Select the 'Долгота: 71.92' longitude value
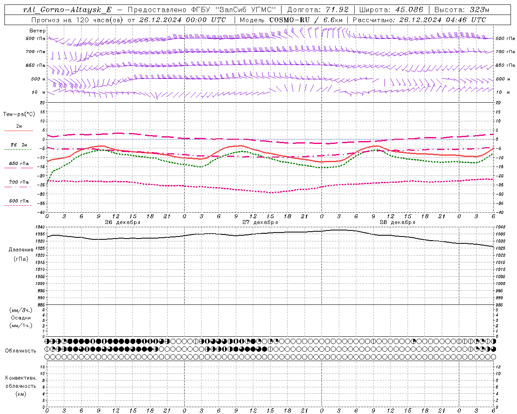Screen dimensions: 517x414 pos(318,10)
